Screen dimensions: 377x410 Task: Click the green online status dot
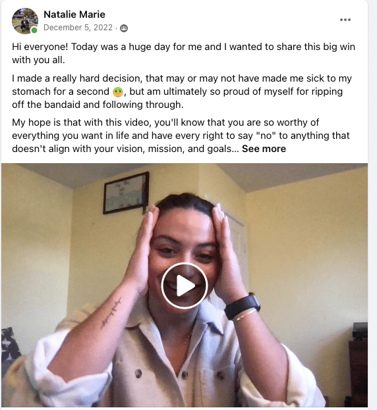click(34, 30)
